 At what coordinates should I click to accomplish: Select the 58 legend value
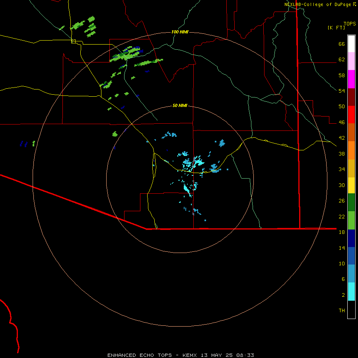pos(342,75)
